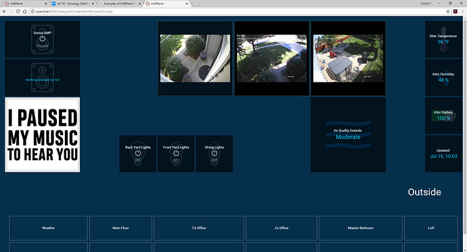Switch on the Front Yard Lights
The image size is (467, 252).
coord(176,153)
